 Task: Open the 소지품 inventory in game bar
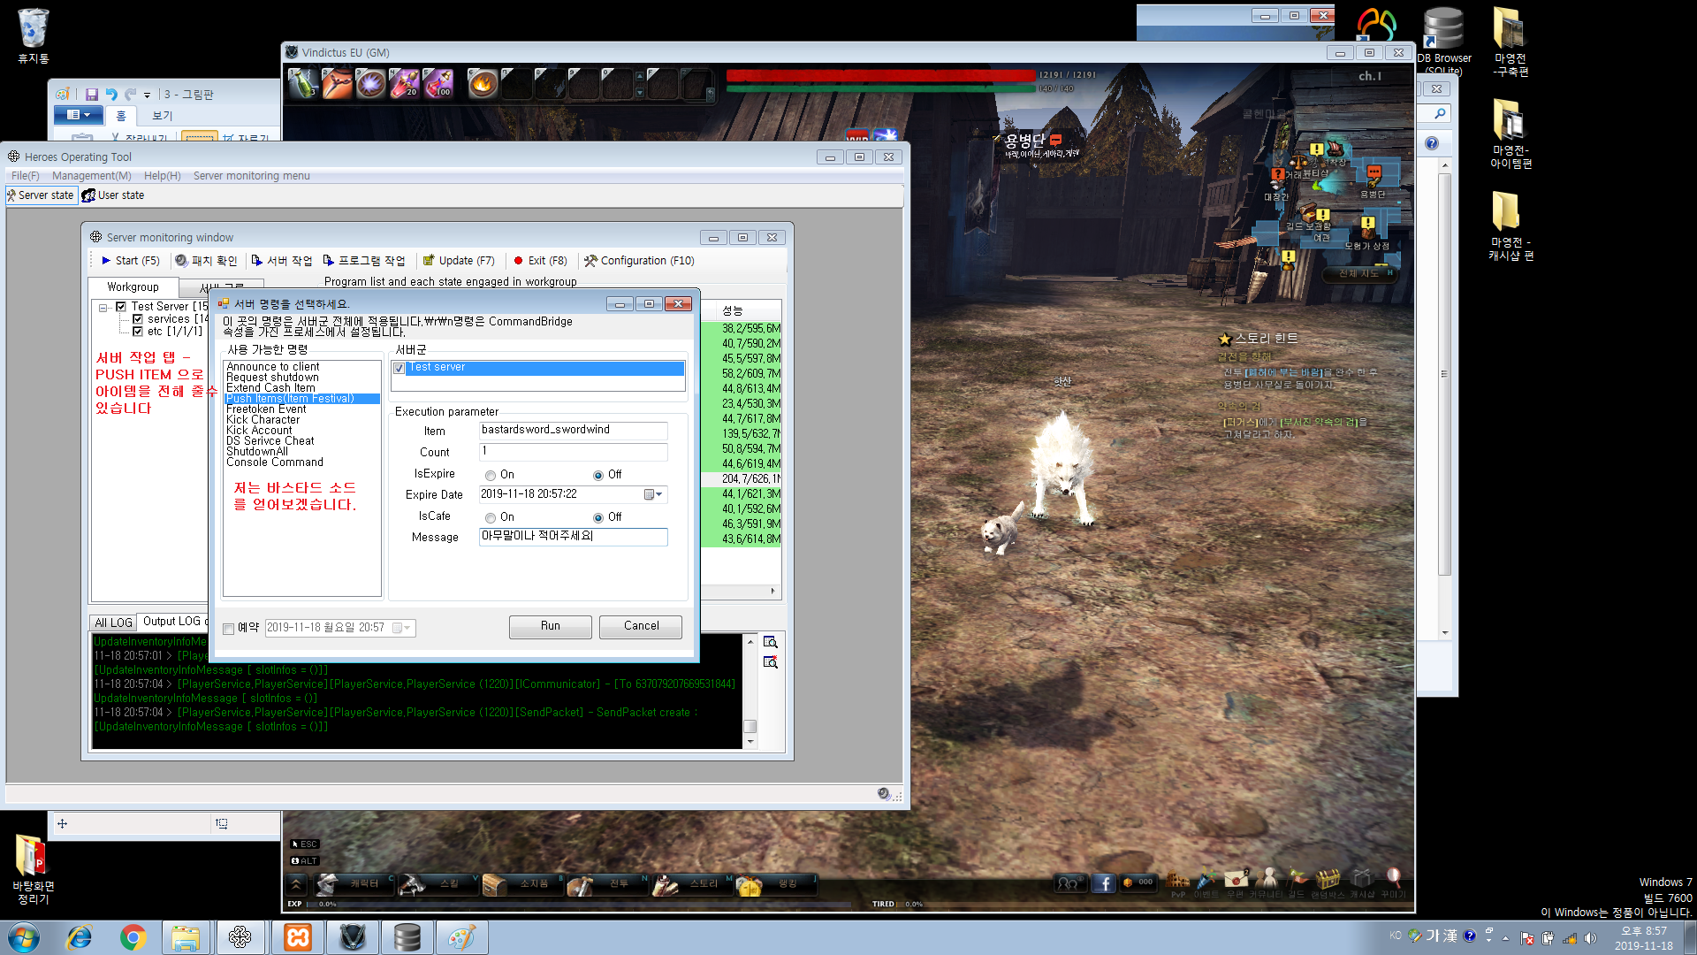(521, 883)
